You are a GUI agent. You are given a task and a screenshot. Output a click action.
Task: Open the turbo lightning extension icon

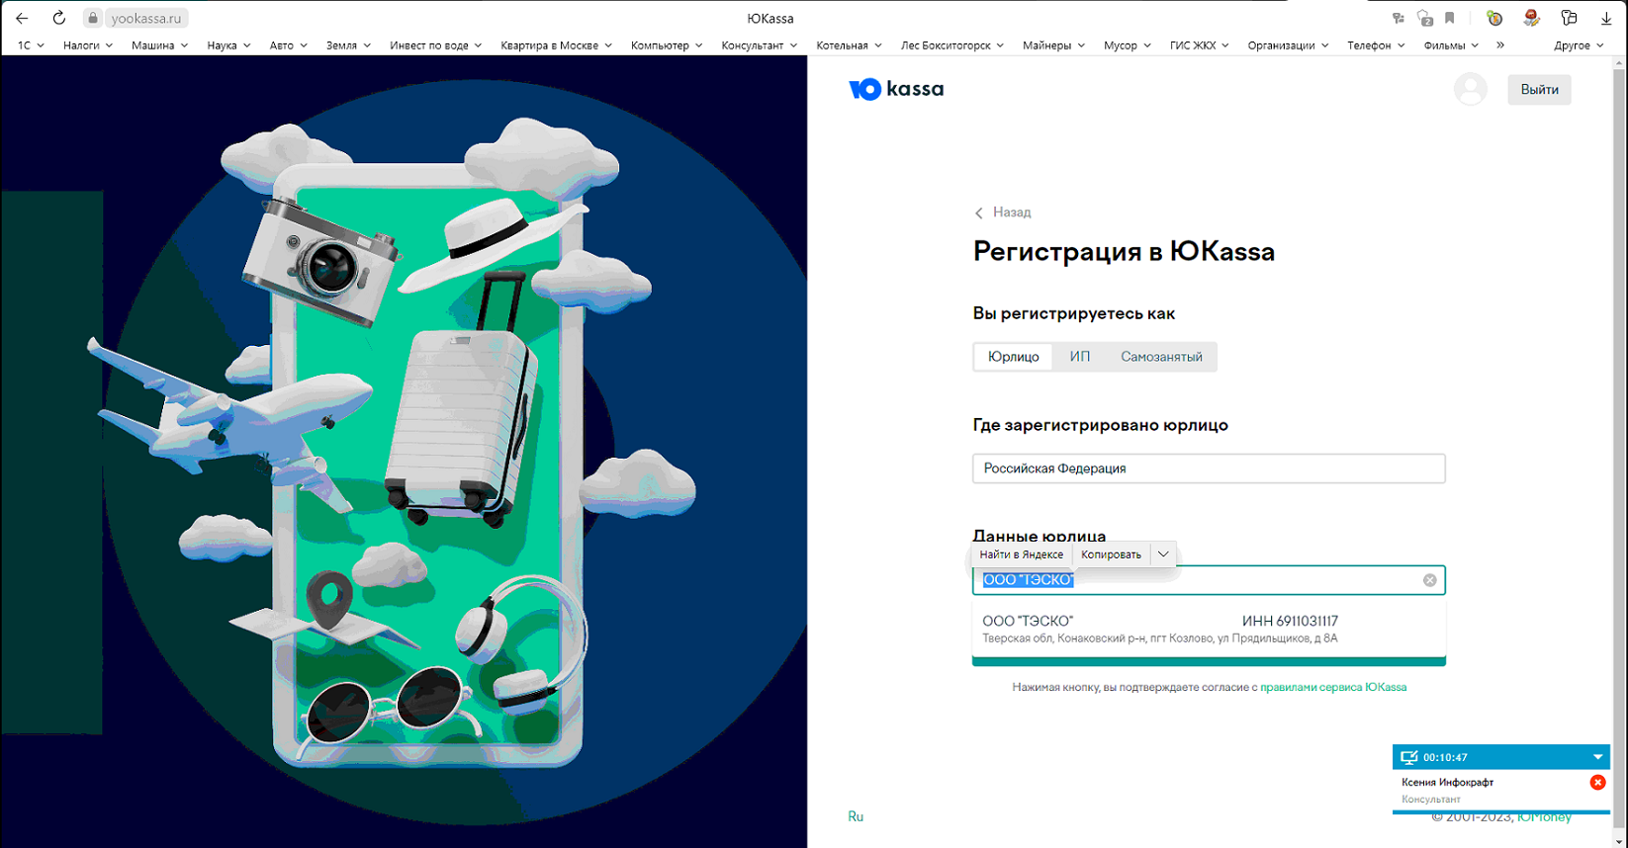[1494, 18]
